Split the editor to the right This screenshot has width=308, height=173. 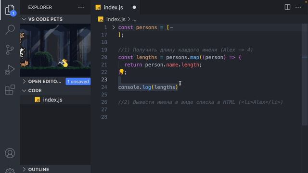pyautogui.click(x=287, y=7)
